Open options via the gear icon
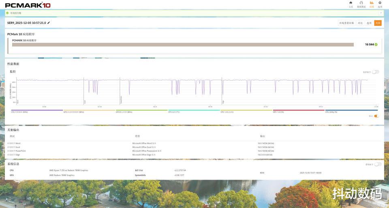The height and width of the screenshot is (208, 389). 380,3
